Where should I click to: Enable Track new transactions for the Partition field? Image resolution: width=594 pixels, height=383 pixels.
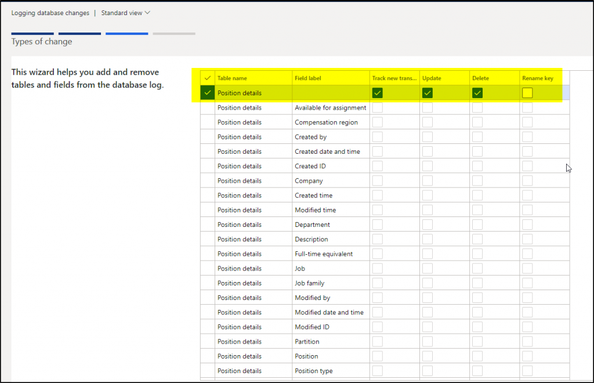click(378, 341)
